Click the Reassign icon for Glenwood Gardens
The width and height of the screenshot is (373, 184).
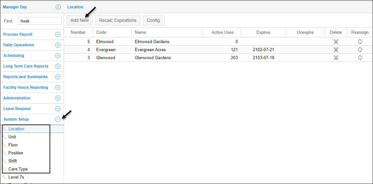tap(360, 58)
